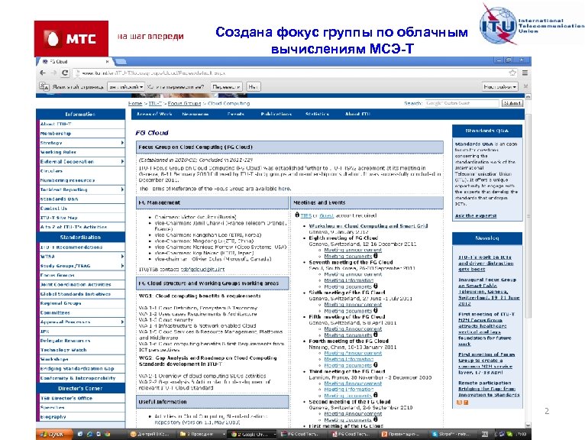Image resolution: width=585 pixels, height=440 pixels.
Task: Go back with the browser back arrow
Action: pyautogui.click(x=43, y=73)
